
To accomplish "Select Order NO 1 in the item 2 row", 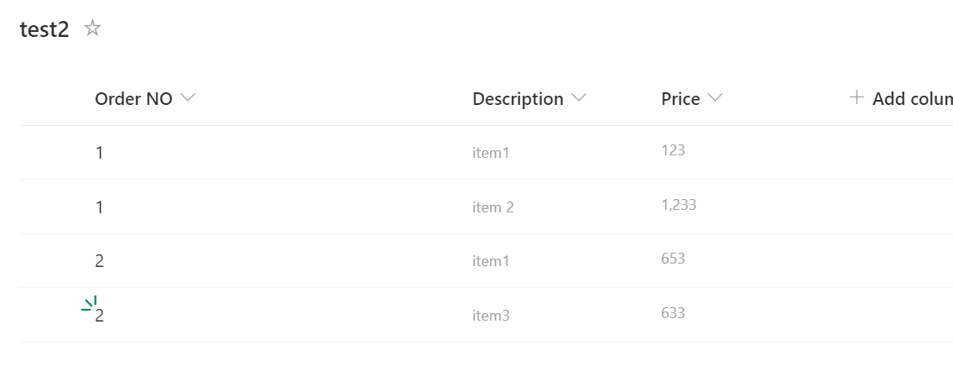I will tap(100, 207).
